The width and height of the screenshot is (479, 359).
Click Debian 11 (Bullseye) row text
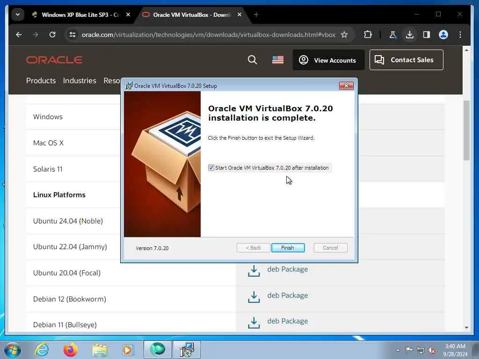65,325
